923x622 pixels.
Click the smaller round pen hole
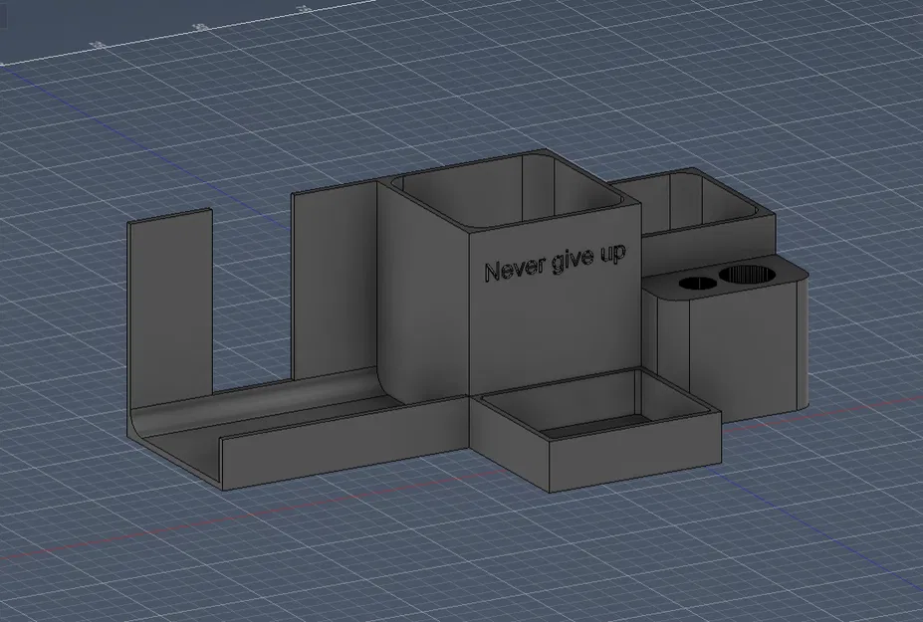(698, 283)
